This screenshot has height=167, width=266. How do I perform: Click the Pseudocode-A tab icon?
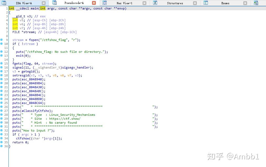point(54,3)
